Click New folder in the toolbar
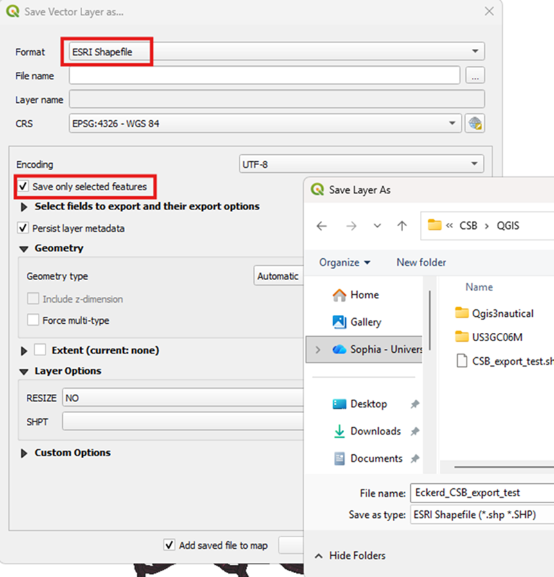Viewport: 554px width, 577px height. 421,262
